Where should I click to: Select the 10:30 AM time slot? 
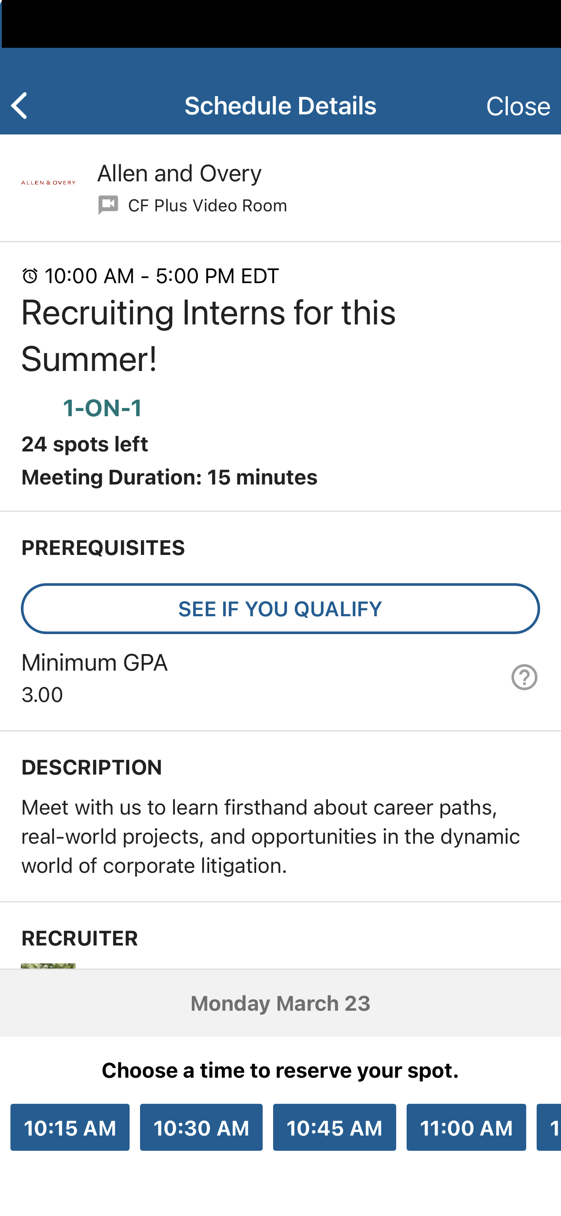click(201, 1127)
